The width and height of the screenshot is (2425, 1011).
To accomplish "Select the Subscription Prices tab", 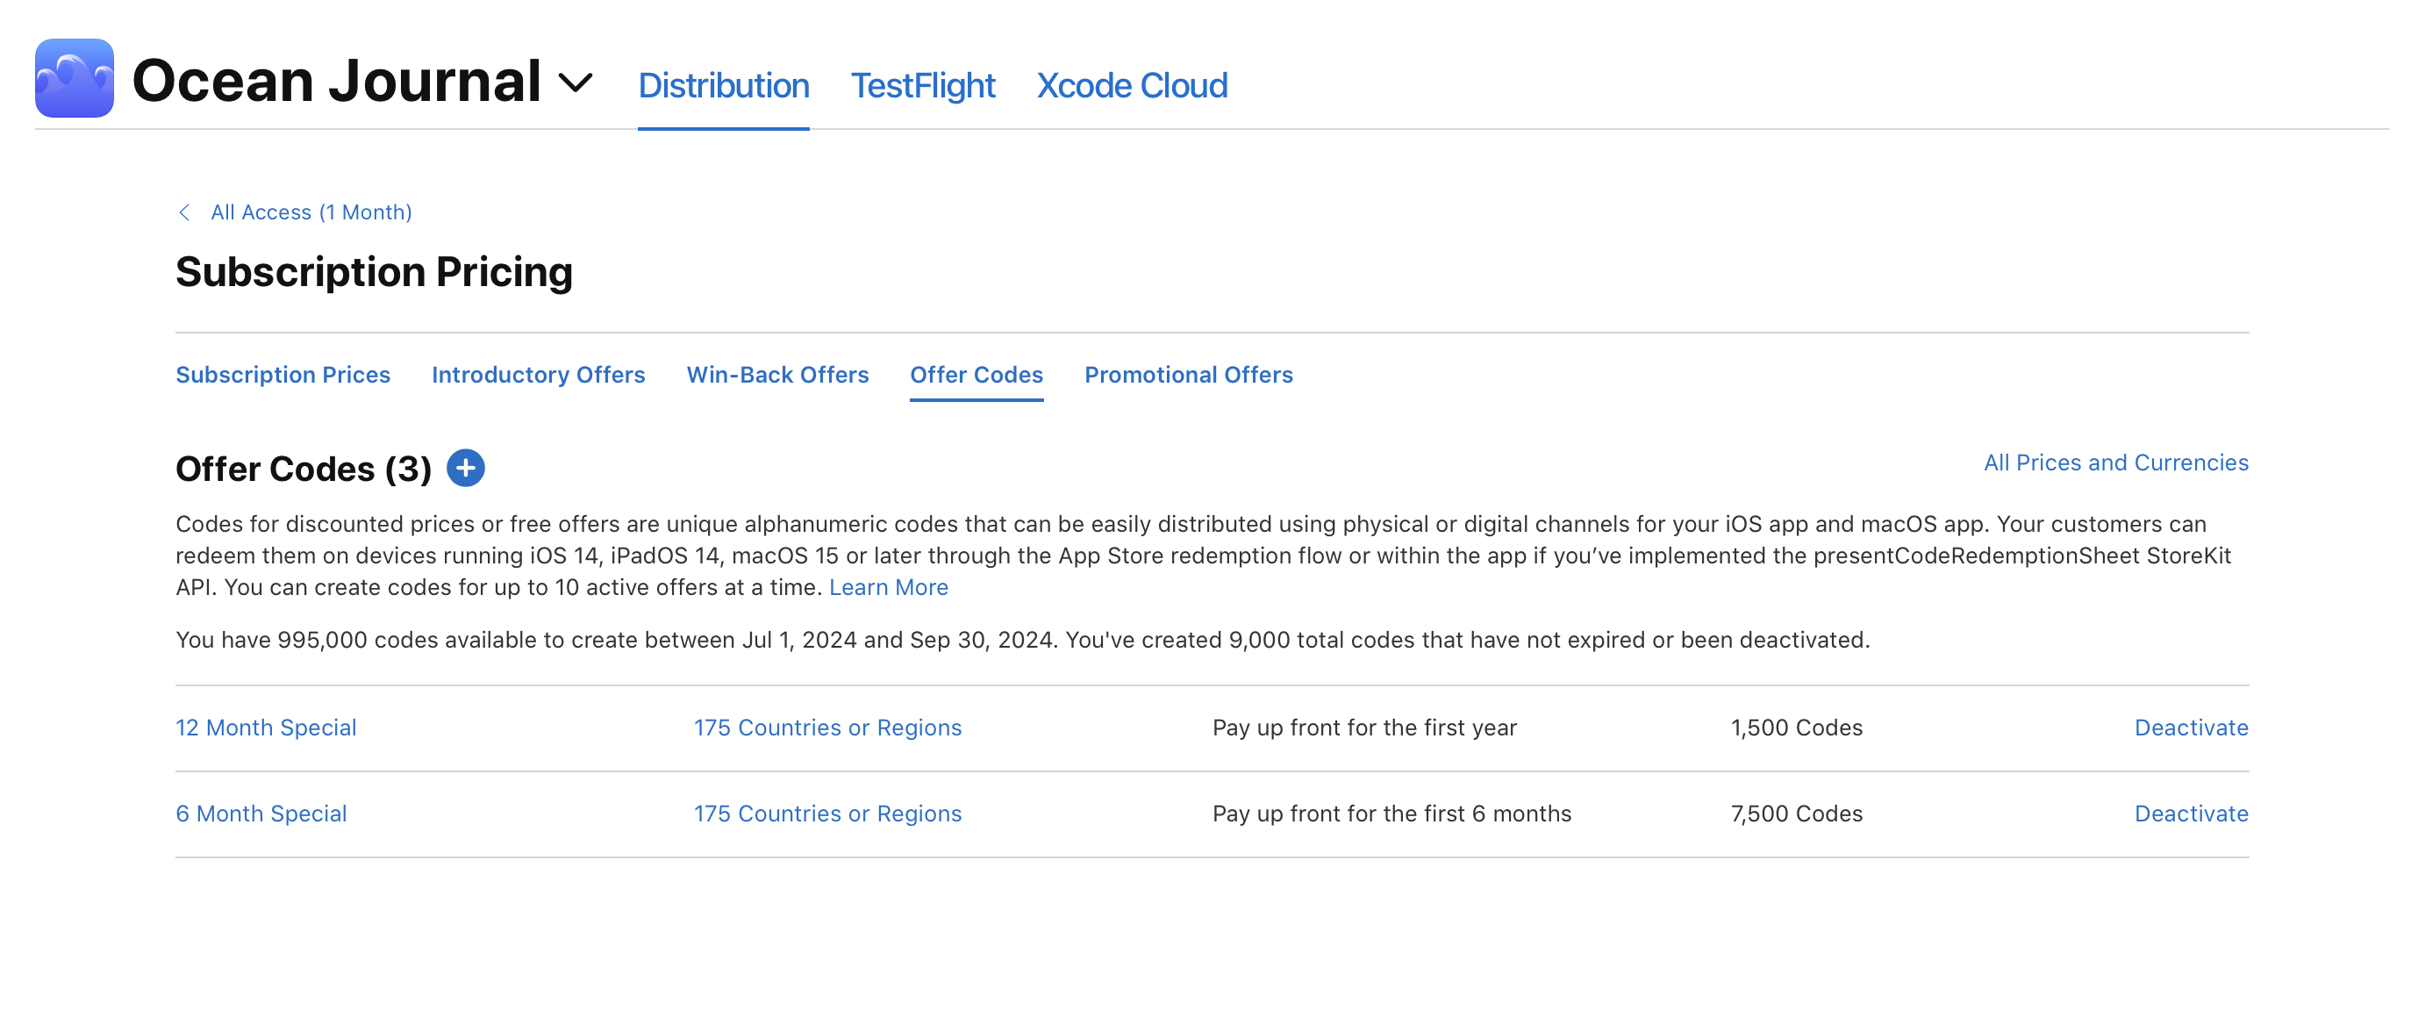I will click(283, 373).
